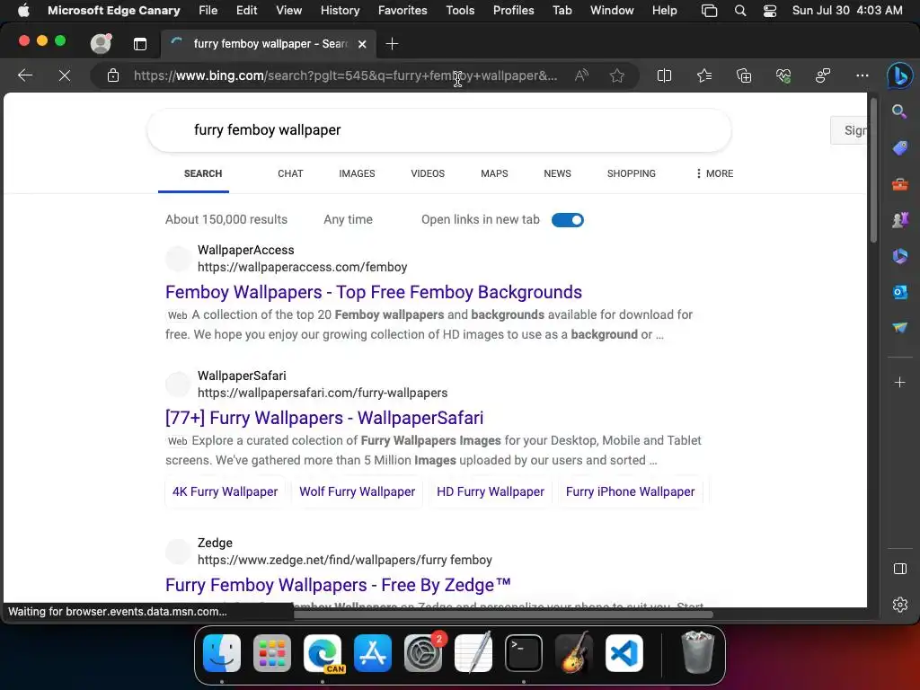The height and width of the screenshot is (690, 920).
Task: Open the Favorites menu in menu bar
Action: 402,11
